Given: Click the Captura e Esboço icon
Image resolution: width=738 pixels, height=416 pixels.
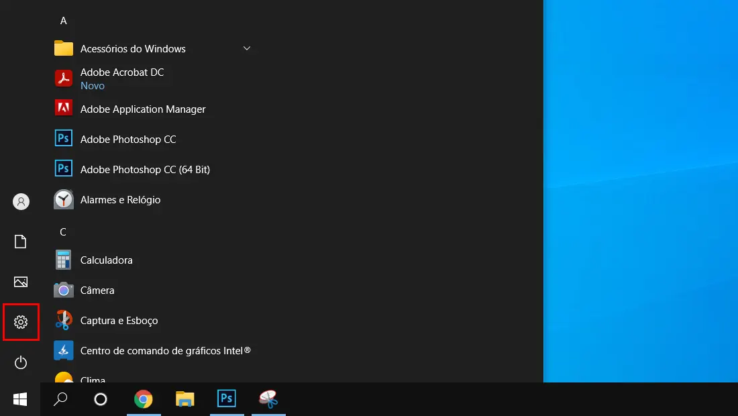Looking at the screenshot, I should click(x=64, y=321).
